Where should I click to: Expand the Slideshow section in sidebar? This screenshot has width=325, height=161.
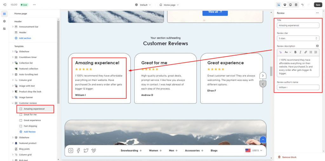(x=13, y=52)
